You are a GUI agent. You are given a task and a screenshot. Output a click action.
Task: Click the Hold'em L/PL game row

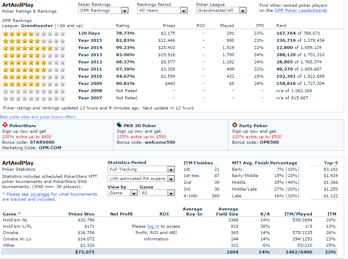coord(169,226)
